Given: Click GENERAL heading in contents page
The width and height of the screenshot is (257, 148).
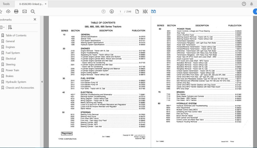Looking at the screenshot, I should click(85, 35).
